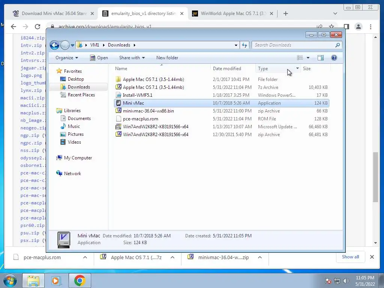This screenshot has width=384, height=288.
Task: Reload the Chrome page
Action: 37,27
